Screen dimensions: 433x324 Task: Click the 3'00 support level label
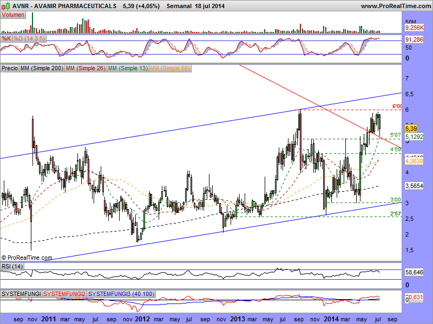tap(396, 200)
